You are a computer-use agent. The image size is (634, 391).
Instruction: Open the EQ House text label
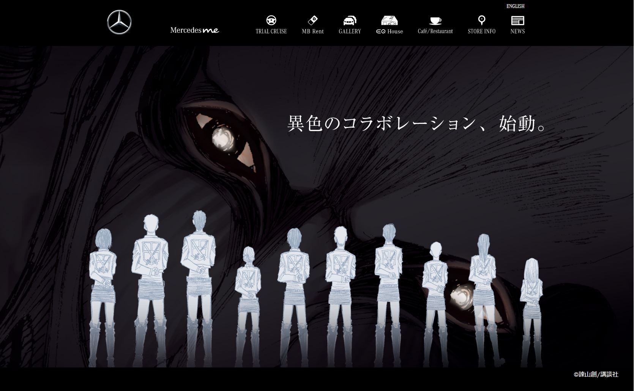coord(390,32)
